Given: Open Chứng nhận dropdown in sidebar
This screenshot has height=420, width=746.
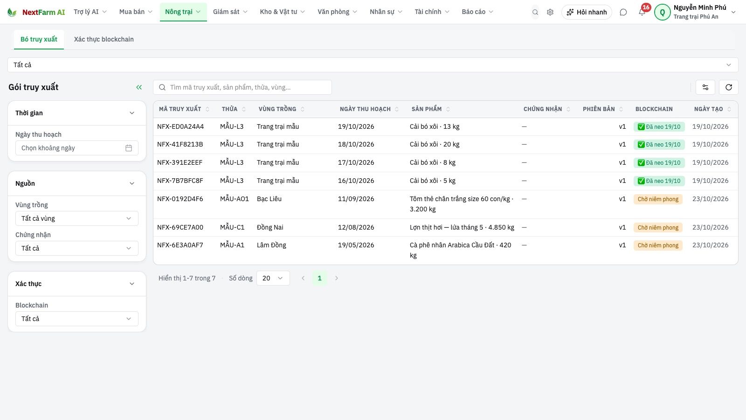Looking at the screenshot, I should pos(77,248).
